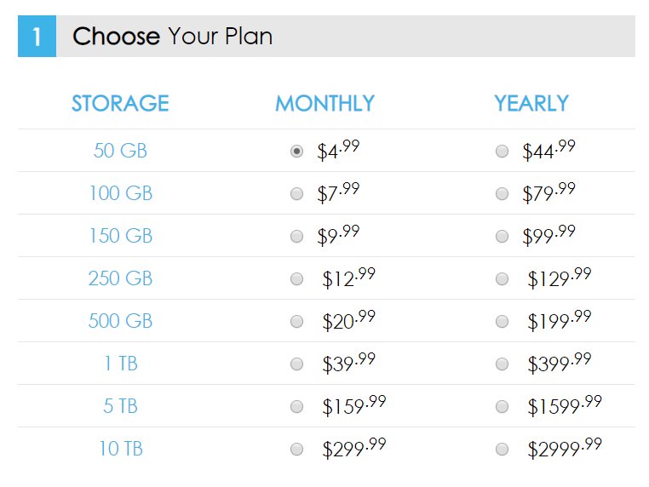649x487 pixels.
Task: Click the YEARLY column heading
Action: click(531, 103)
